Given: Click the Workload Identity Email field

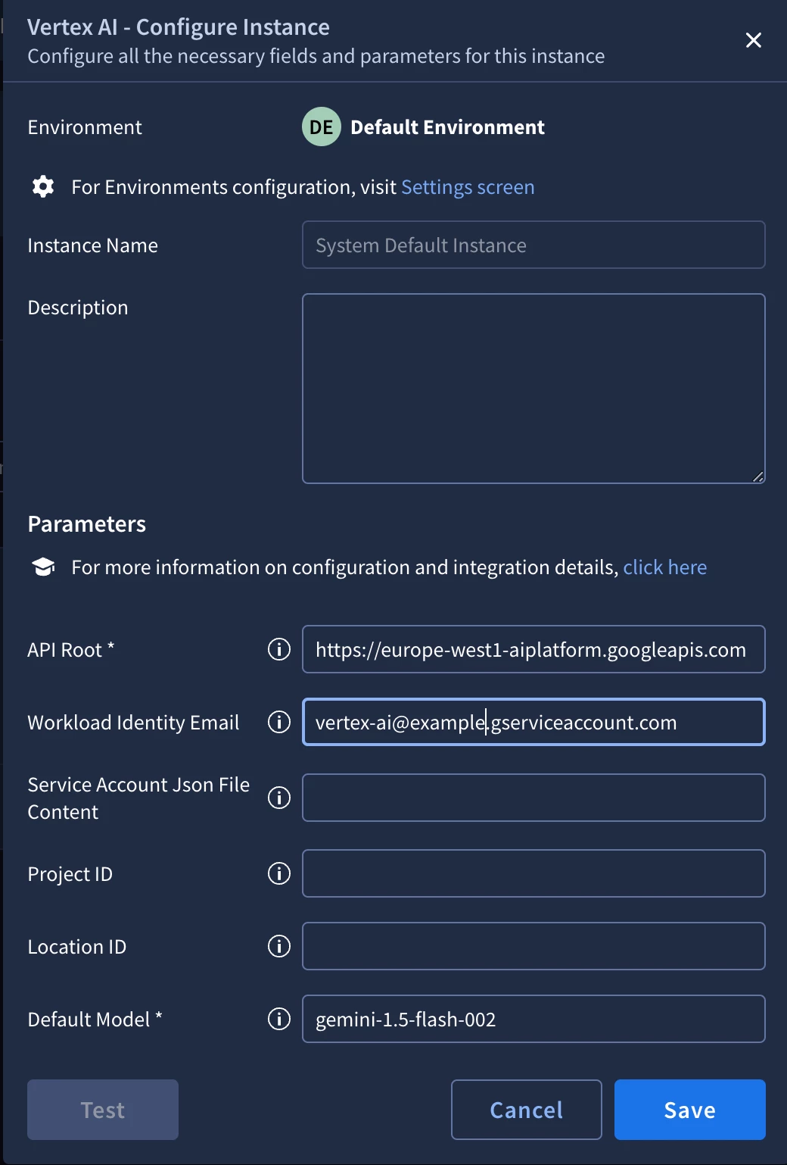Looking at the screenshot, I should pos(533,722).
